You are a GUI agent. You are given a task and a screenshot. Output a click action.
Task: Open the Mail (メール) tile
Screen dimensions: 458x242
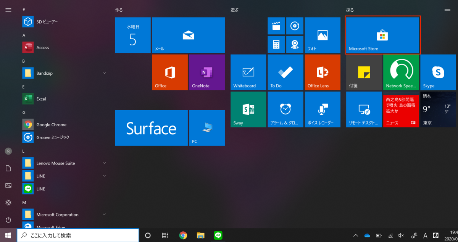pyautogui.click(x=188, y=35)
